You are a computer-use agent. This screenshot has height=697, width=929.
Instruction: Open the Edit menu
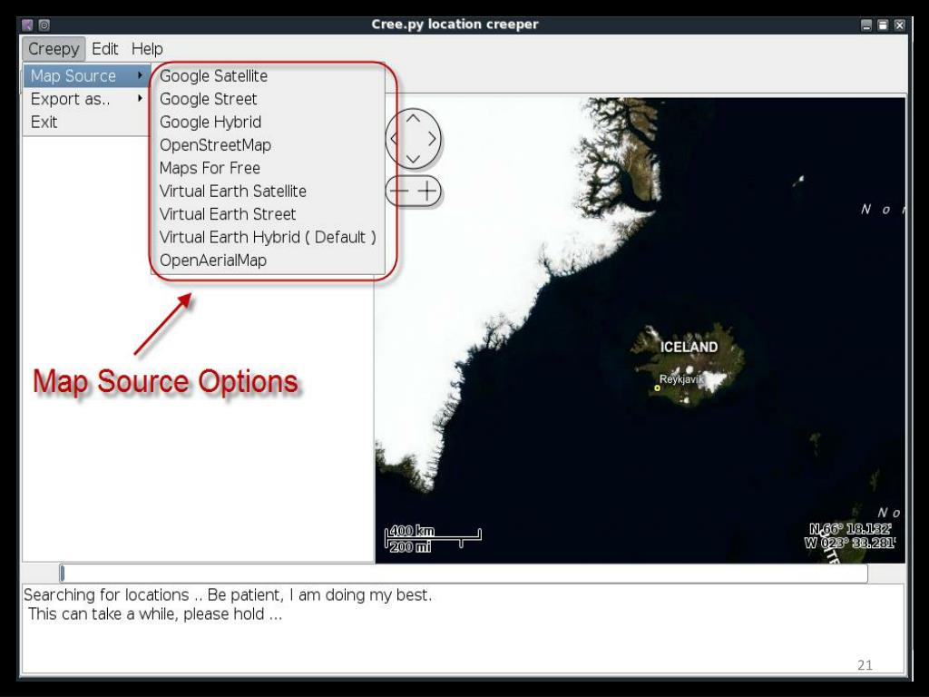105,49
